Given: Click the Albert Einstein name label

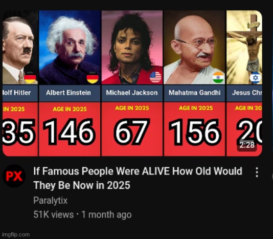Looking at the screenshot, I should (x=69, y=93).
